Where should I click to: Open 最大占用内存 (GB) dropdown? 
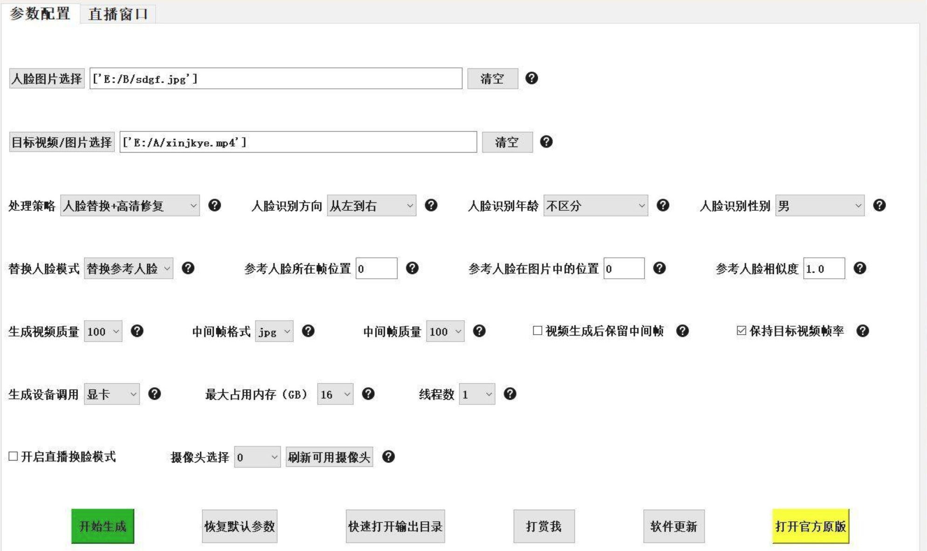tap(335, 395)
